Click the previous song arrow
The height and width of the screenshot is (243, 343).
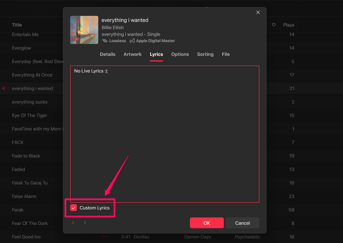coord(73,223)
